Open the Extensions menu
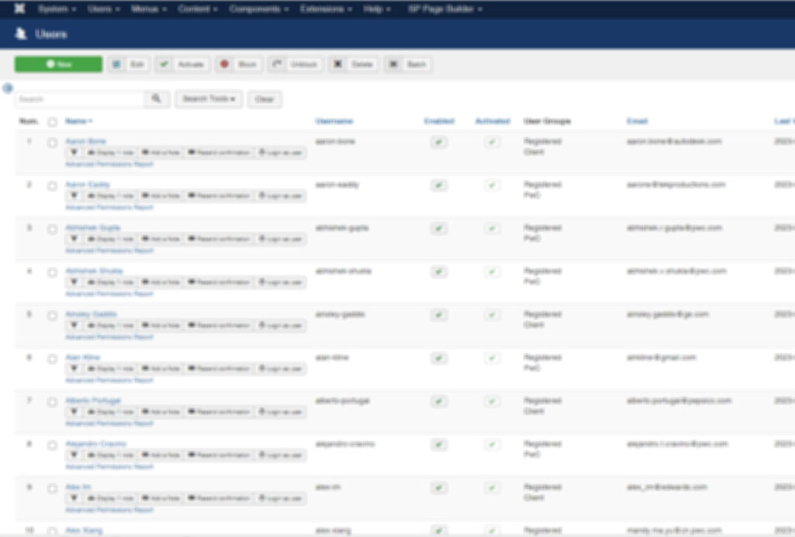 [x=326, y=9]
